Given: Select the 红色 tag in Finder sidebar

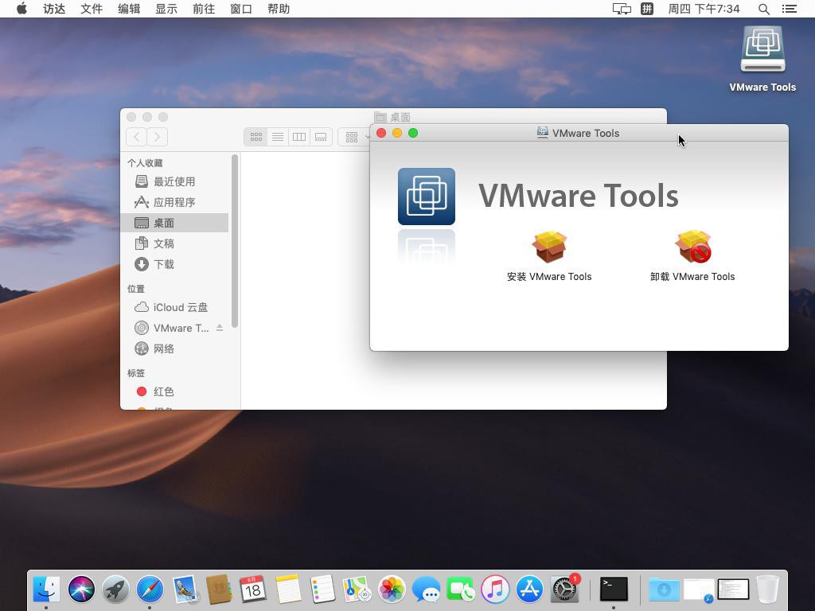Looking at the screenshot, I should tap(176, 391).
